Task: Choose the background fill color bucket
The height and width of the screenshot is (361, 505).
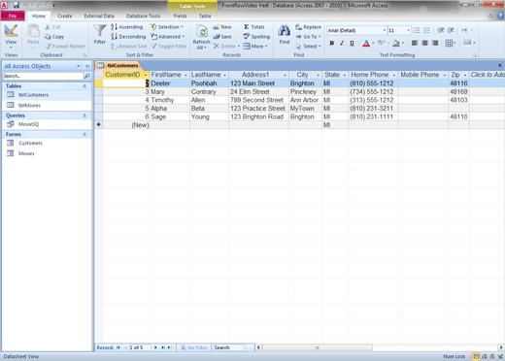Action: [x=396, y=43]
